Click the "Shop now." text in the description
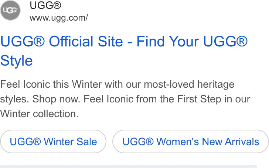This screenshot has height=168, width=269. (x=56, y=99)
